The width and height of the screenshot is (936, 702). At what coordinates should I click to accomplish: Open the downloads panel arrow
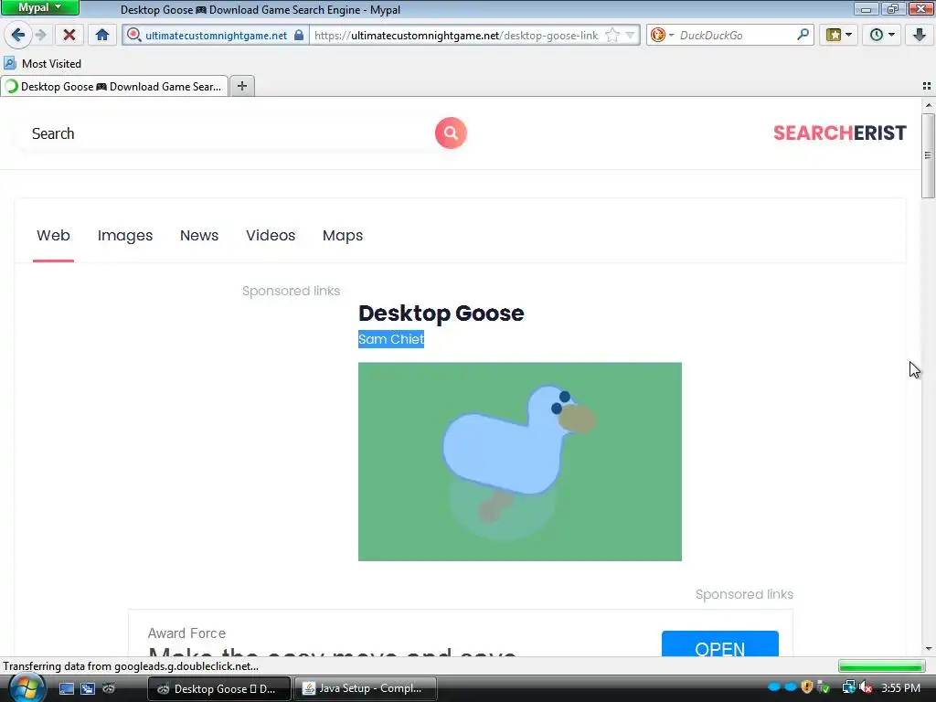tap(920, 35)
